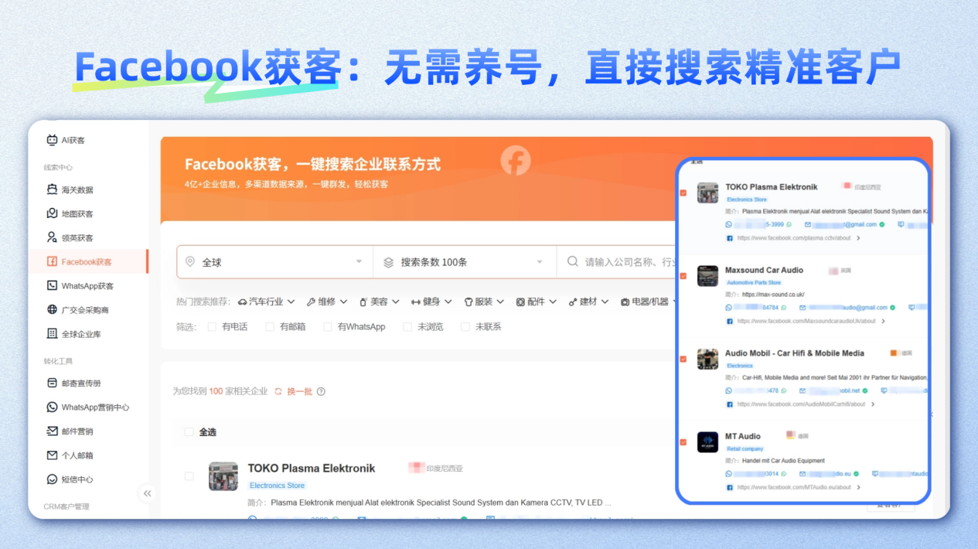Expand 健身 search suggestion
This screenshot has width=978, height=549.
point(432,302)
